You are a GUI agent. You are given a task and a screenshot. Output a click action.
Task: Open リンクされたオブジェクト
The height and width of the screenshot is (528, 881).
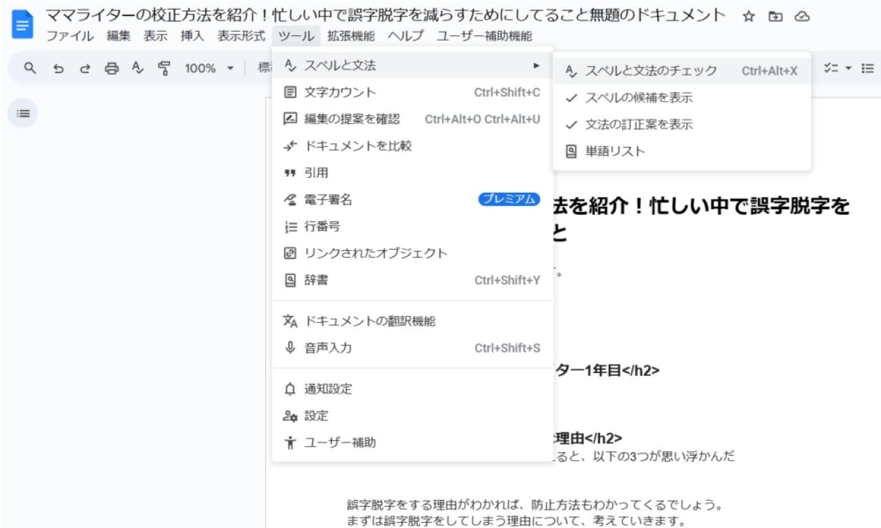click(x=413, y=253)
